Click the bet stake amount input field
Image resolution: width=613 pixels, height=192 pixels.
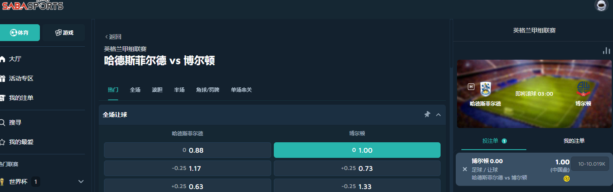point(590,164)
